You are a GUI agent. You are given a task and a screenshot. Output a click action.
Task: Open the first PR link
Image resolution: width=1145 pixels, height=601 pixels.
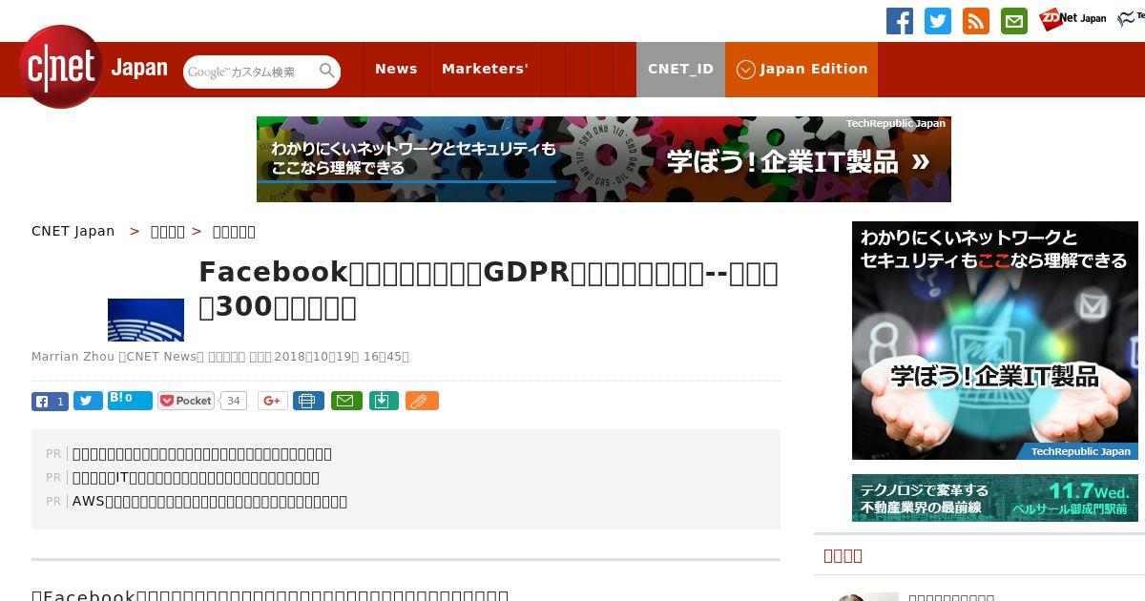point(202,454)
